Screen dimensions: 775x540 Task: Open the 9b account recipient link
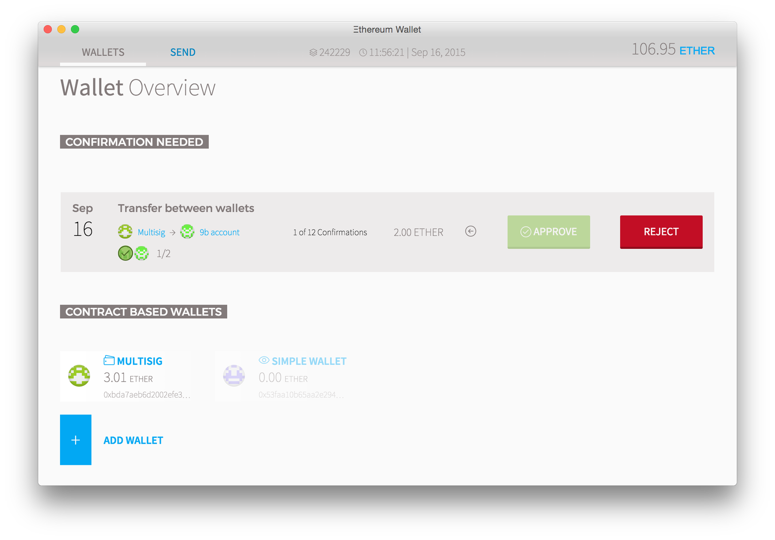tap(219, 232)
